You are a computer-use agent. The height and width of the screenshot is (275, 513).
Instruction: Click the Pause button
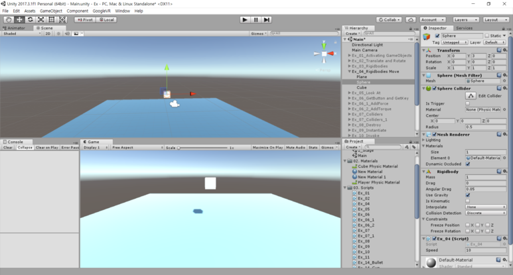[256, 20]
